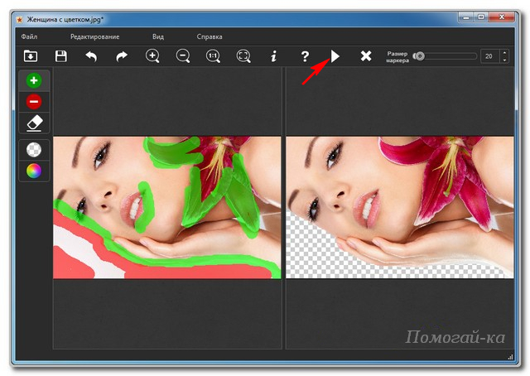Run background removal play button
530x376 pixels.
(x=335, y=56)
